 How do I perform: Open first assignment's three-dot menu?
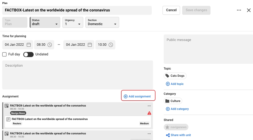point(149,106)
